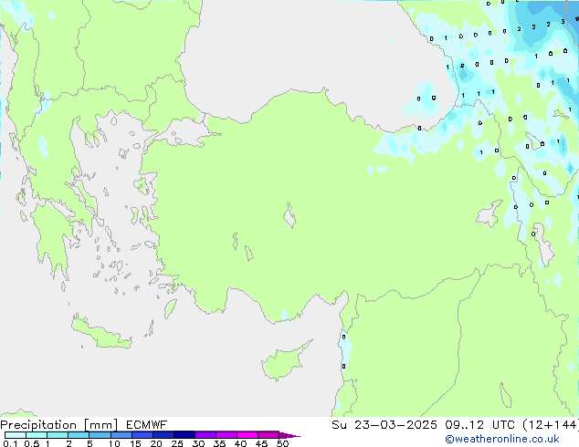The width and height of the screenshot is (579, 447).
Task: Click the legend swatch between 10 and 15
Action: tap(121, 435)
